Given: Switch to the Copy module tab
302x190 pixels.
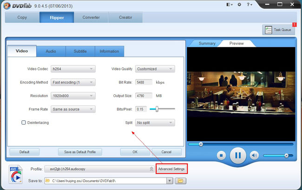Looking at the screenshot, I should pyautogui.click(x=22, y=17).
